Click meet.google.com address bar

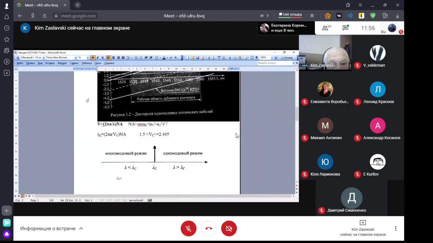tap(78, 16)
